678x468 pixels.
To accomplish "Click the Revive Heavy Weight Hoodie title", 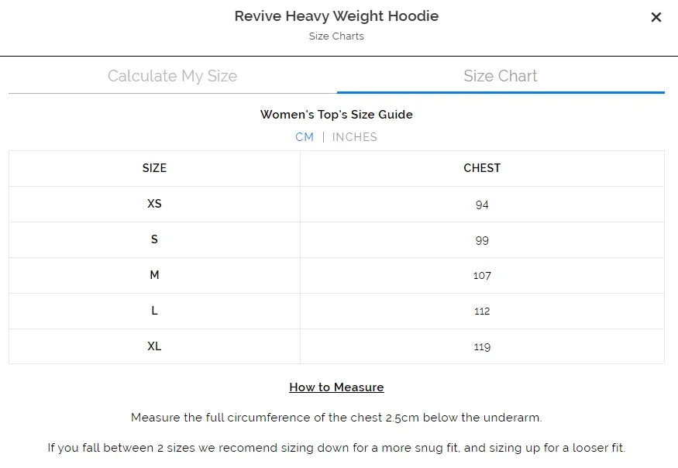I will (x=336, y=15).
